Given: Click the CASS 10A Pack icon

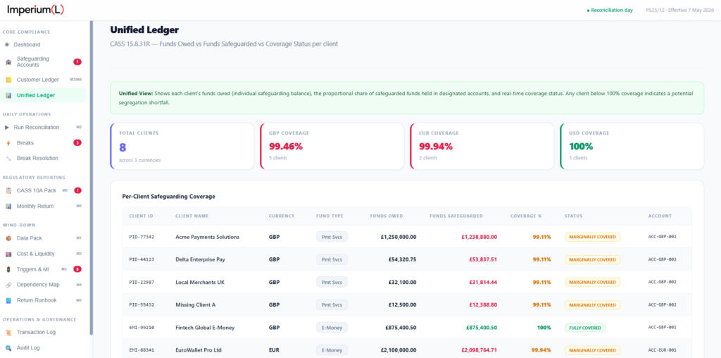Looking at the screenshot, I should pos(8,190).
